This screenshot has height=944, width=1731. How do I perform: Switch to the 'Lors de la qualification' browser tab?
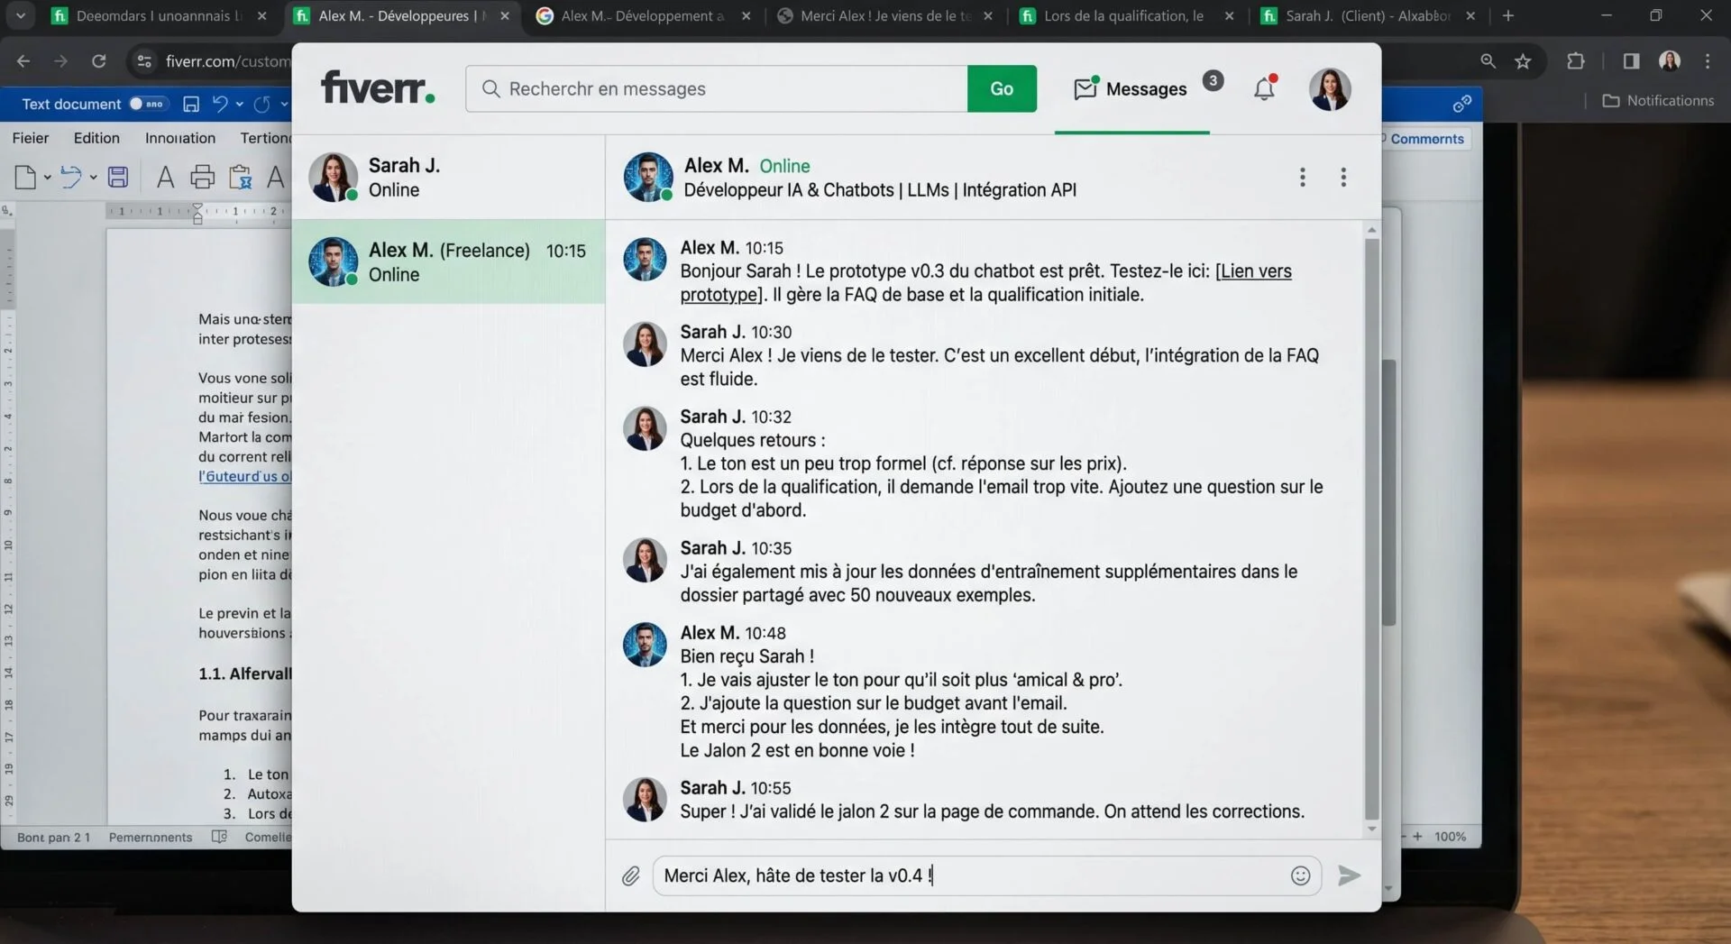tap(1125, 15)
